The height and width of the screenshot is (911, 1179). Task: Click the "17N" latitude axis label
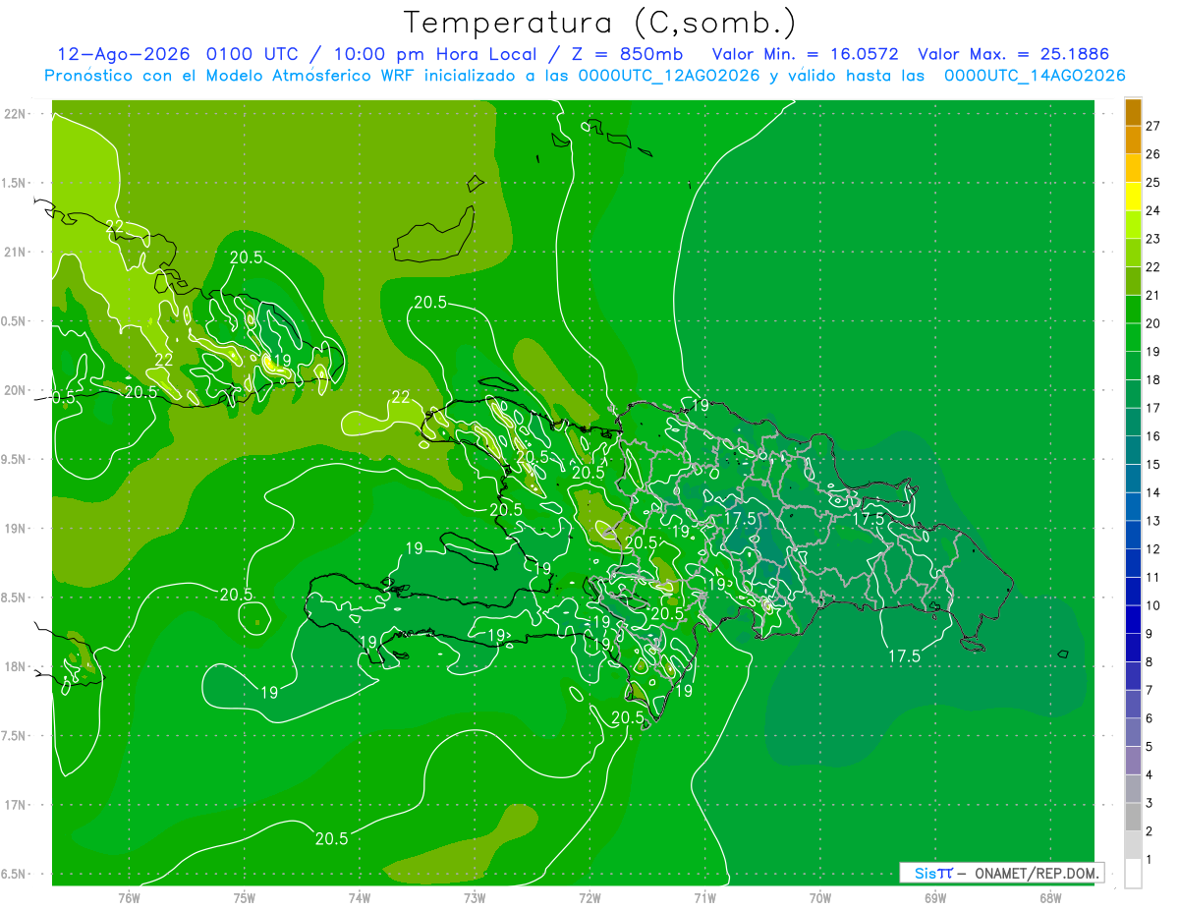click(15, 805)
